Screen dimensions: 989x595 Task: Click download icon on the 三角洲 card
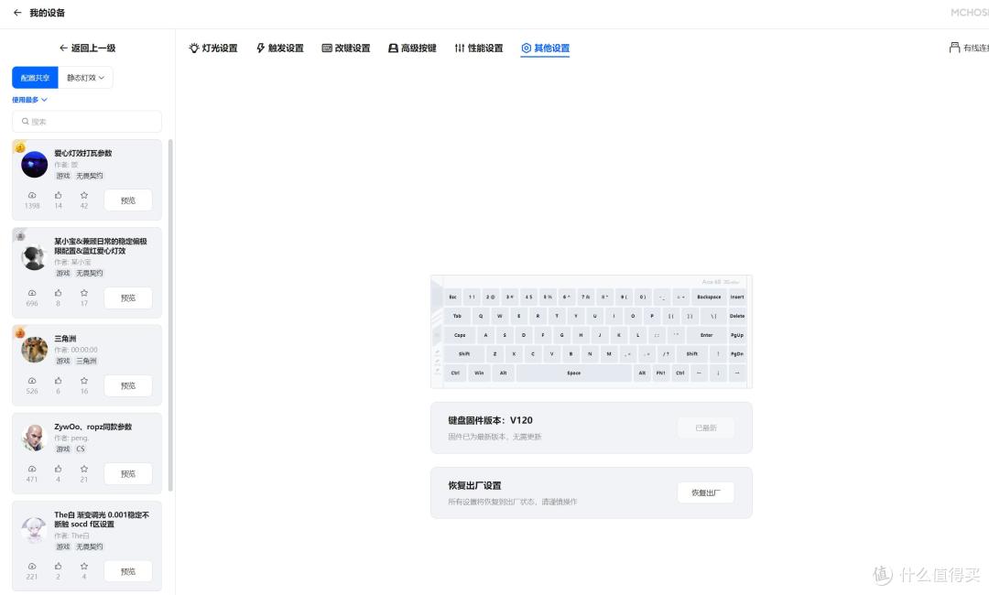[x=32, y=381]
